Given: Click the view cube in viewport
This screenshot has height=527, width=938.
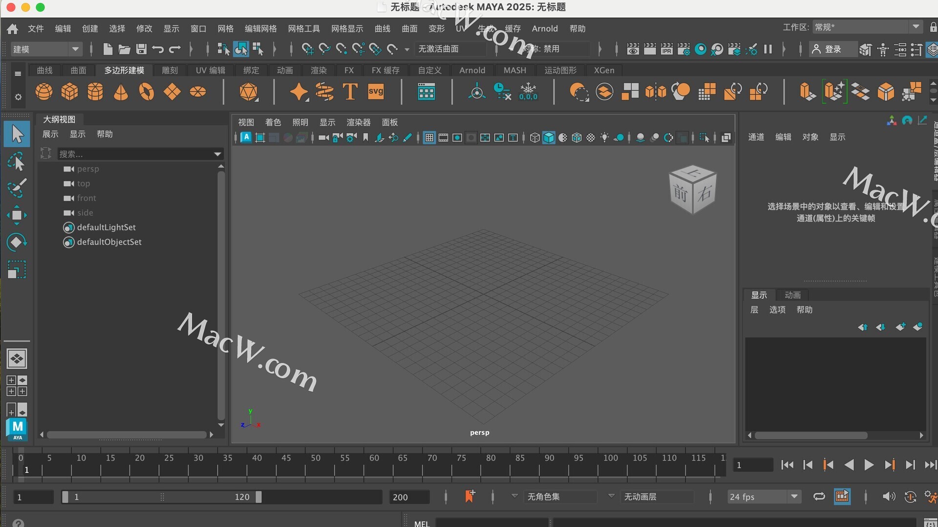Looking at the screenshot, I should pos(692,189).
